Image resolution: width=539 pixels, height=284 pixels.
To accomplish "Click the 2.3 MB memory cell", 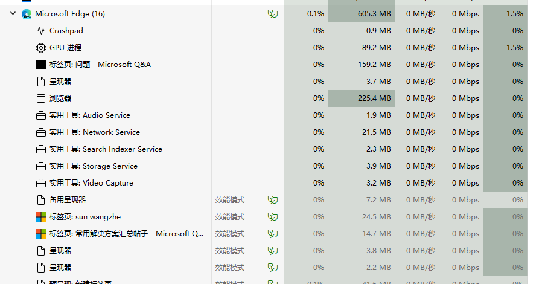I will tap(362, 149).
